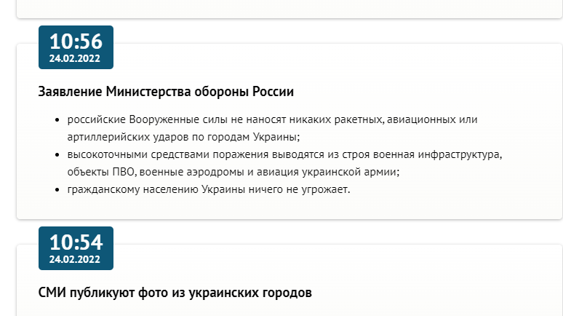Viewport: 563px width, 316px height.
Task: Click the words "украинской армии"
Action: coord(351,173)
